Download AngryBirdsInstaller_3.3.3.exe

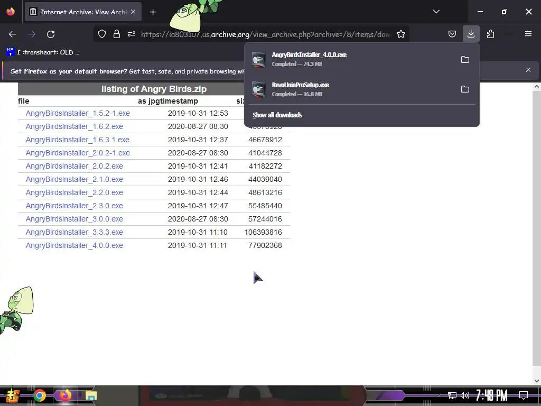click(x=74, y=233)
